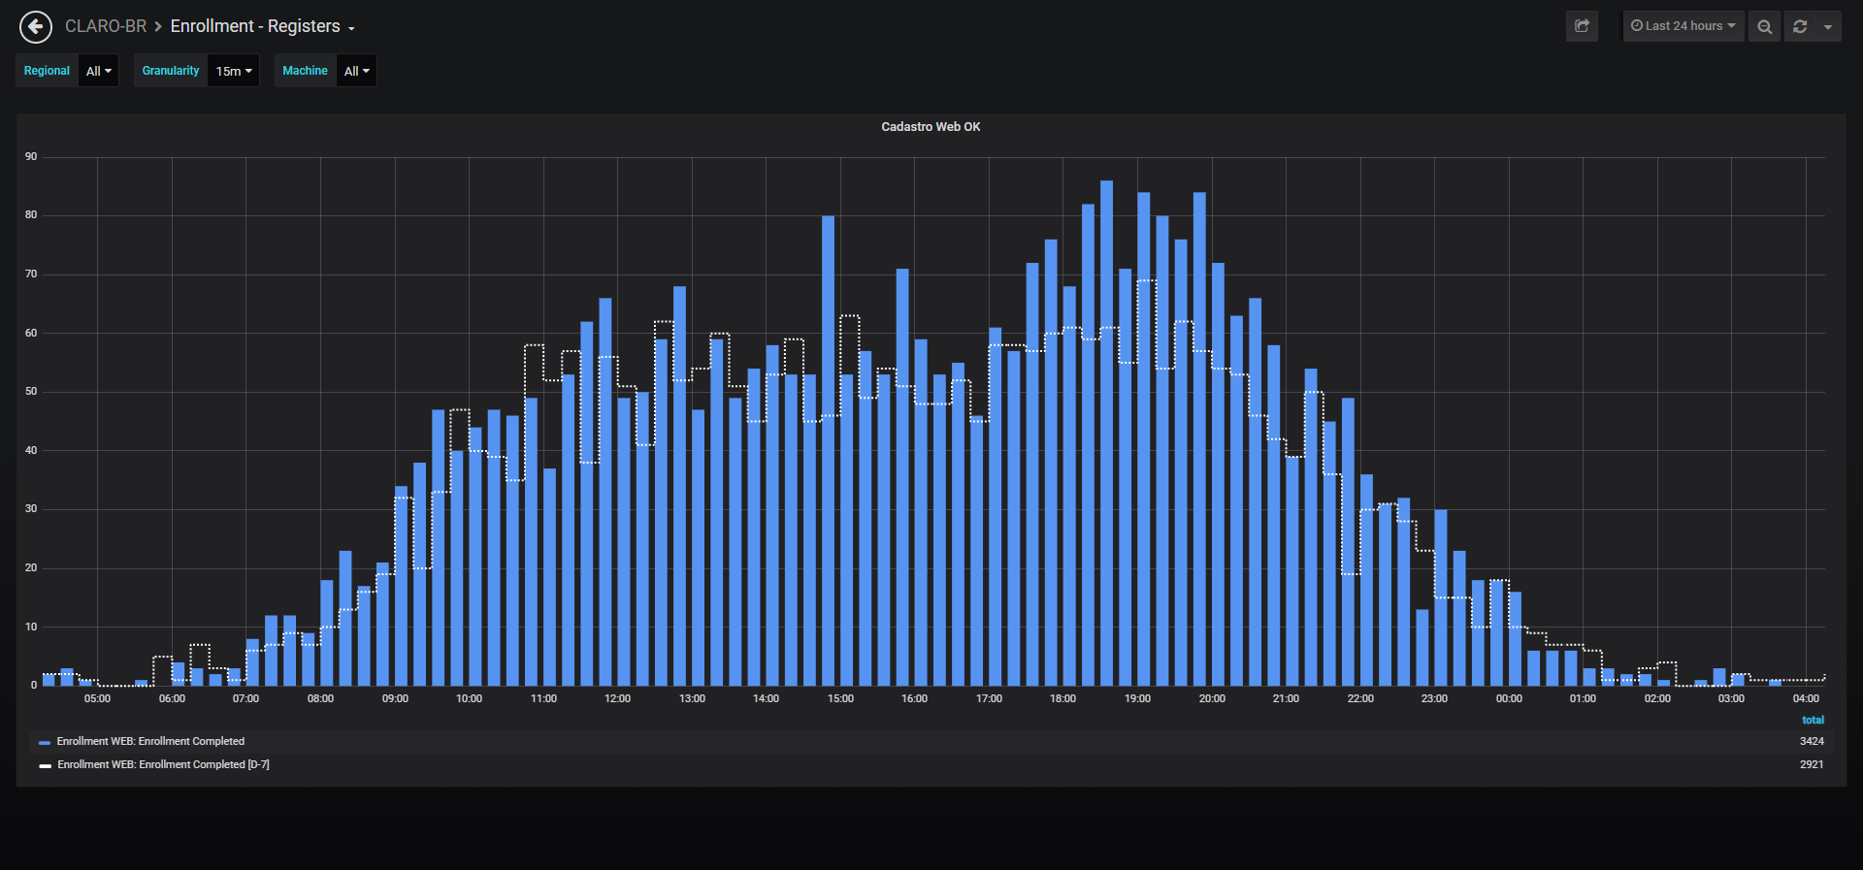1863x870 pixels.
Task: Click the 90 y-axis label
Action: pyautogui.click(x=31, y=156)
